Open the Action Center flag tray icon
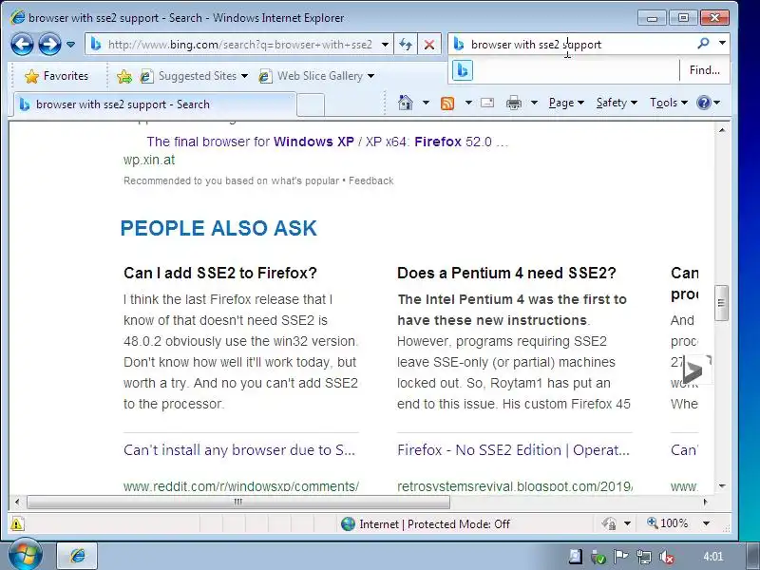This screenshot has height=570, width=760. [x=621, y=557]
